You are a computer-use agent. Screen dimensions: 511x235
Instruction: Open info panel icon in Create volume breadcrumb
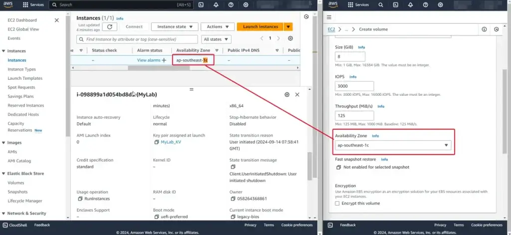pos(484,29)
